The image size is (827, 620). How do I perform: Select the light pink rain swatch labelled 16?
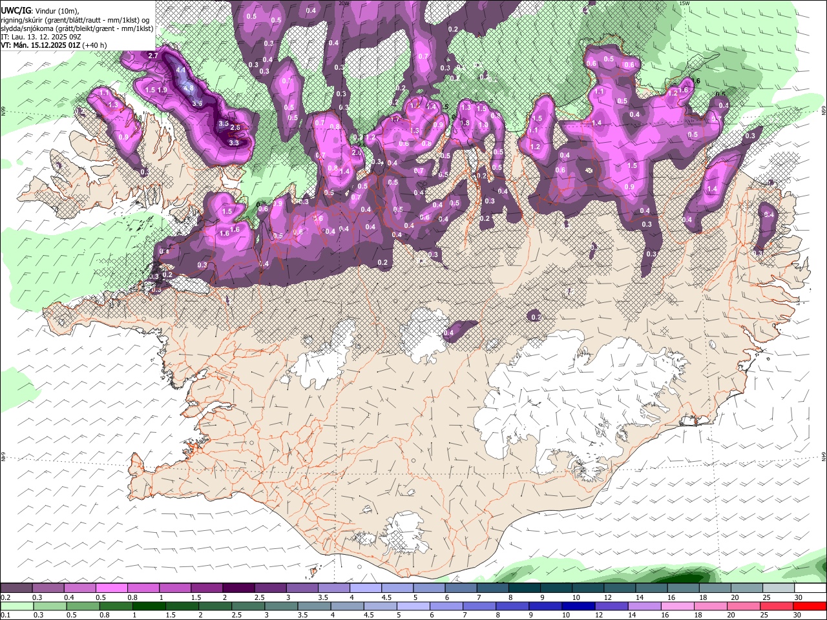pyautogui.click(x=678, y=606)
